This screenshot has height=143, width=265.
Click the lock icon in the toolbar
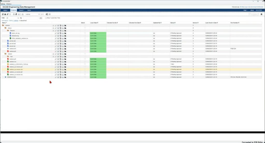pyautogui.click(x=5, y=14)
